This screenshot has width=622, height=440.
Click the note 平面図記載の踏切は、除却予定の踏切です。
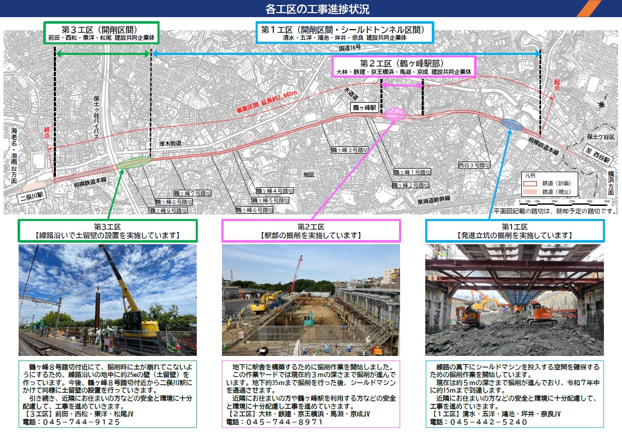[555, 211]
